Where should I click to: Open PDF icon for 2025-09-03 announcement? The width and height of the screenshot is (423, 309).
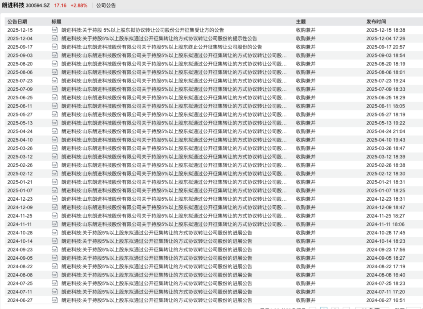54,55
